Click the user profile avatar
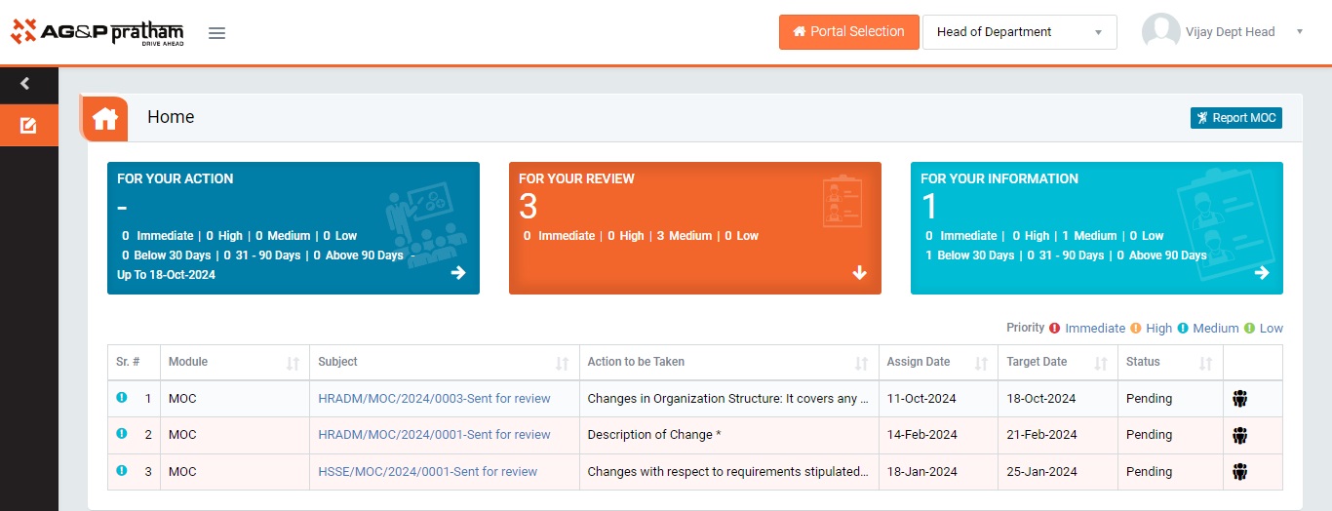The image size is (1332, 511). click(x=1160, y=32)
